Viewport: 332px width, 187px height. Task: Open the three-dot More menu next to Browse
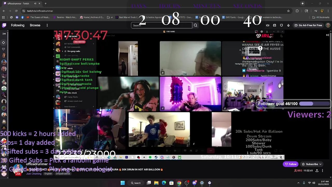(x=47, y=25)
